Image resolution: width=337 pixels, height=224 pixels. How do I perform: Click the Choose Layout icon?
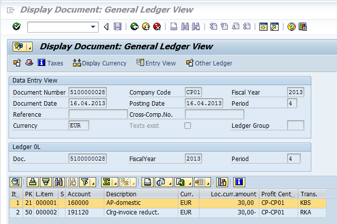199,182
